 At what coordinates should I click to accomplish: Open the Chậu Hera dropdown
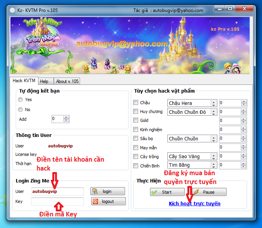click(x=192, y=103)
